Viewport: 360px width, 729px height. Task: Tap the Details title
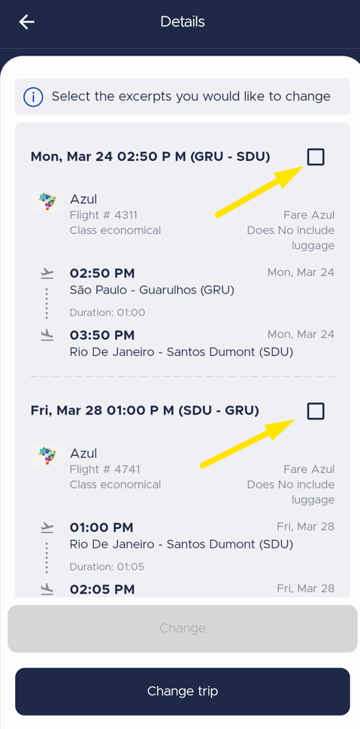click(183, 22)
